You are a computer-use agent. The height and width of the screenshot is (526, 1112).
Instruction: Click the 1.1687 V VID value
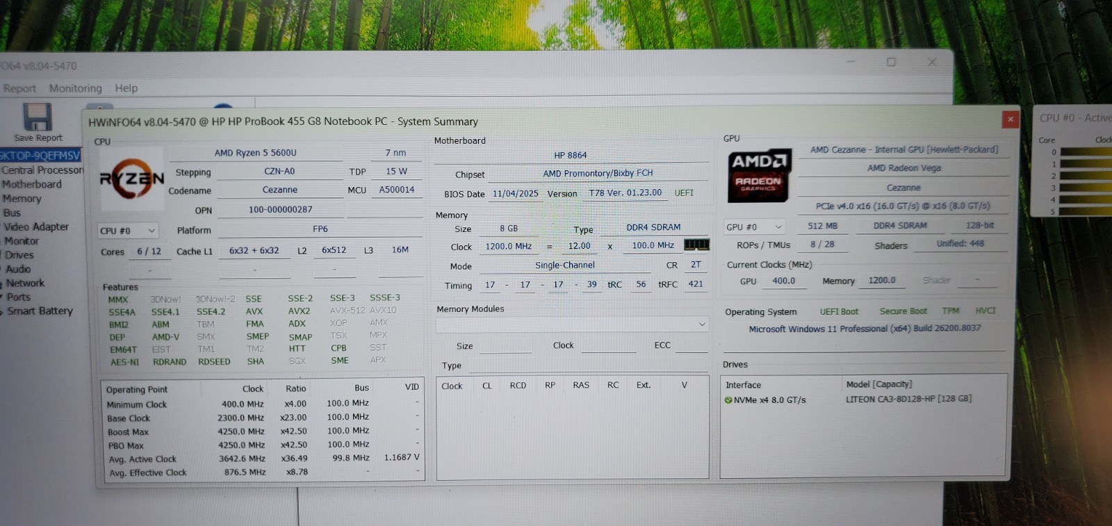tap(402, 458)
